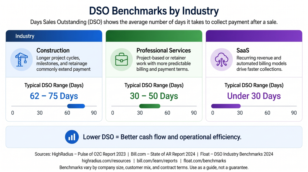
Task: Select the Professional Services heading
Action: (x=164, y=51)
